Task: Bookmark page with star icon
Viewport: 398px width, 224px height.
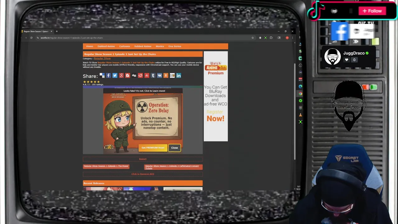Action: point(253,38)
